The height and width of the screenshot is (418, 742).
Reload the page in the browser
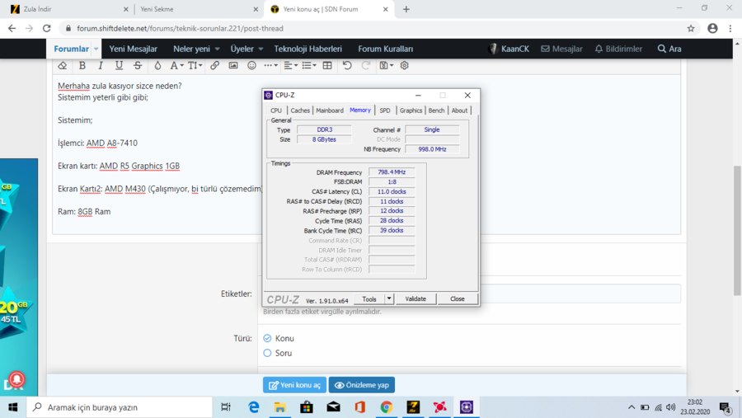point(46,28)
